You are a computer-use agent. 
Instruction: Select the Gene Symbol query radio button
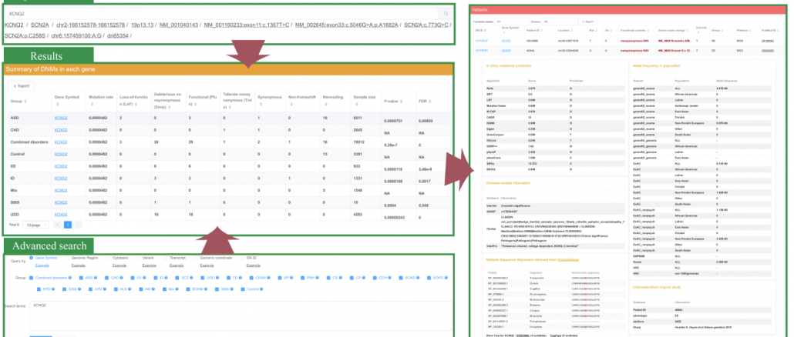click(32, 258)
